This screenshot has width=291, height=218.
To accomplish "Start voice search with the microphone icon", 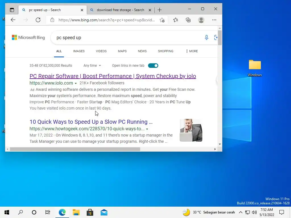I will click(x=206, y=37).
